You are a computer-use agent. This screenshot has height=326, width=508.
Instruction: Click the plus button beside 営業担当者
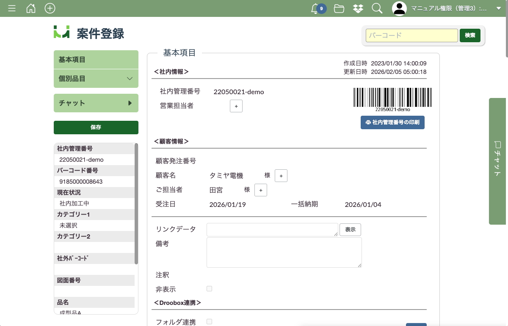(236, 106)
